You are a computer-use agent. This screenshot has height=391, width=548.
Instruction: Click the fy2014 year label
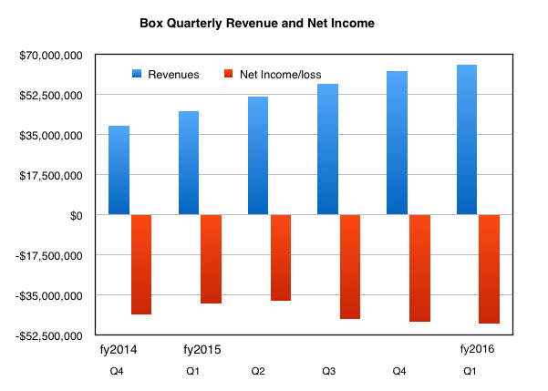[119, 349]
